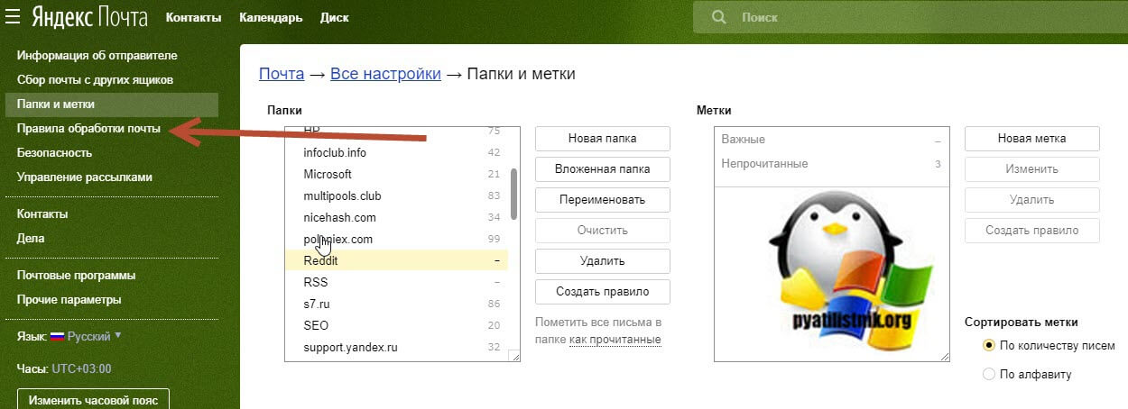Click Новая метка button

pyautogui.click(x=1032, y=139)
